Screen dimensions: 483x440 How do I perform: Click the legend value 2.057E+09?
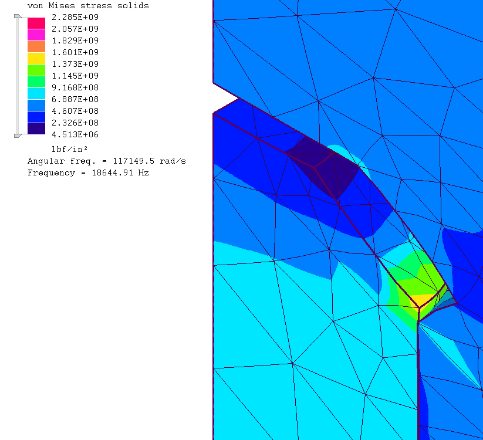(75, 29)
